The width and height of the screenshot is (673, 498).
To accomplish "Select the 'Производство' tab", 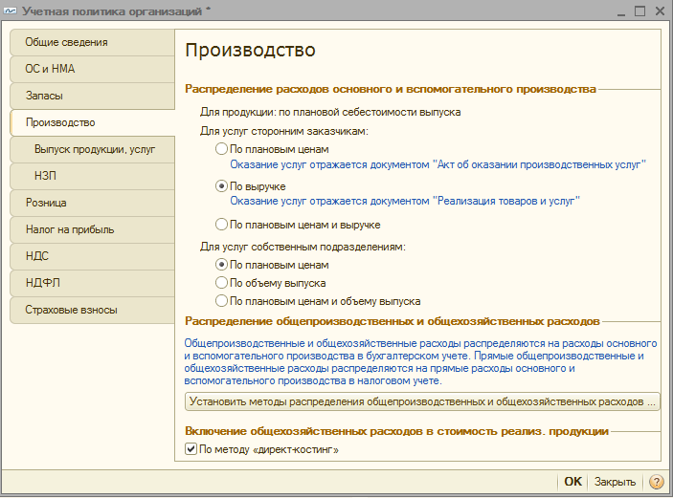I will click(x=92, y=122).
